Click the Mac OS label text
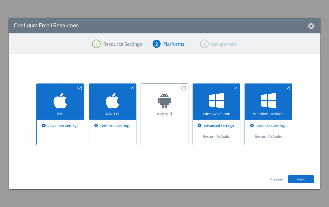 click(x=113, y=114)
